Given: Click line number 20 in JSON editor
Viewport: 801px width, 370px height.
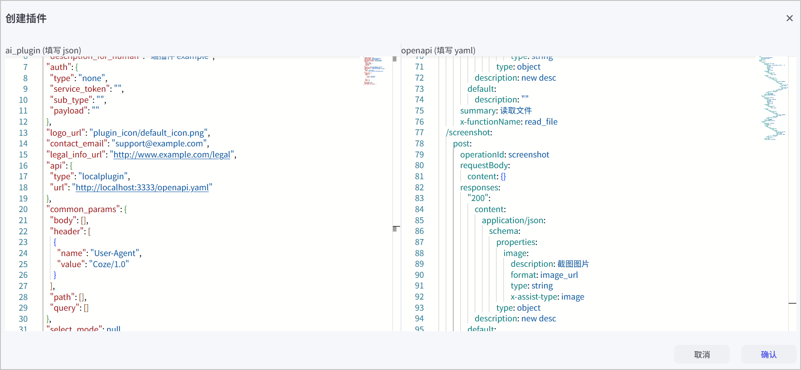Looking at the screenshot, I should (23, 209).
